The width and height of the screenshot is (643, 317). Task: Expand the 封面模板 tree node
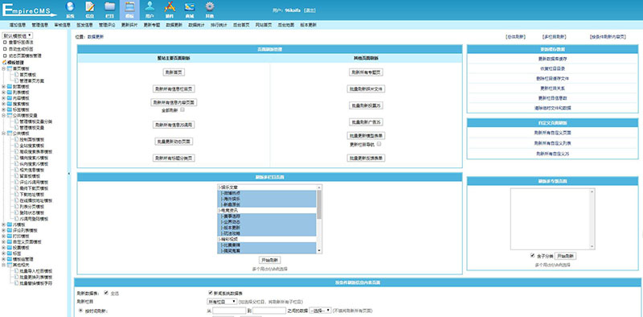coord(4,87)
